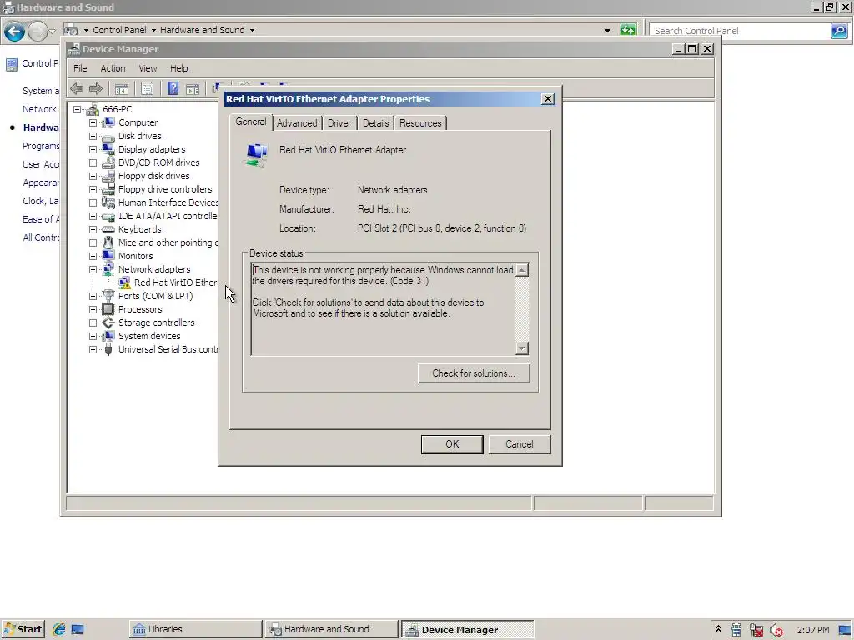
Task: Click the Back arrow in Device Manager toolbar
Action: pyautogui.click(x=77, y=88)
